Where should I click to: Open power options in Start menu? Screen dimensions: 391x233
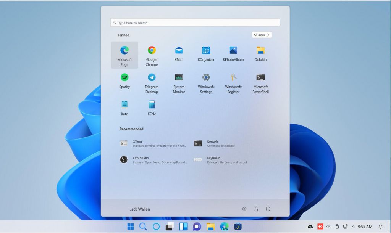[x=268, y=209]
